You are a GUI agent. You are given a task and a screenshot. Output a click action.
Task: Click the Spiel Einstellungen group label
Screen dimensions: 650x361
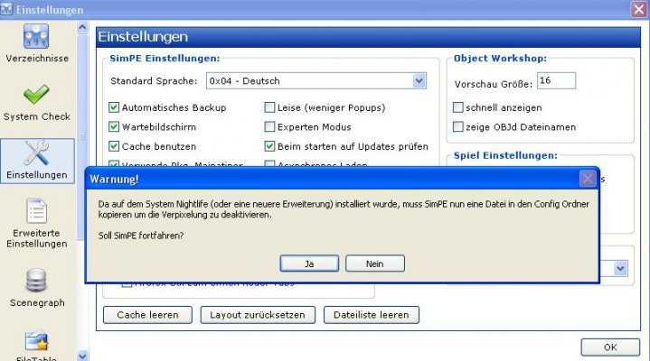coord(505,155)
